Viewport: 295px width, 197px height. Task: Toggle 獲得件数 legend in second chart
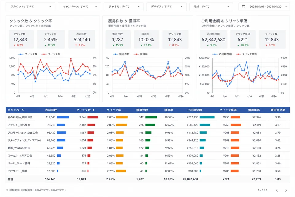coord(121,54)
